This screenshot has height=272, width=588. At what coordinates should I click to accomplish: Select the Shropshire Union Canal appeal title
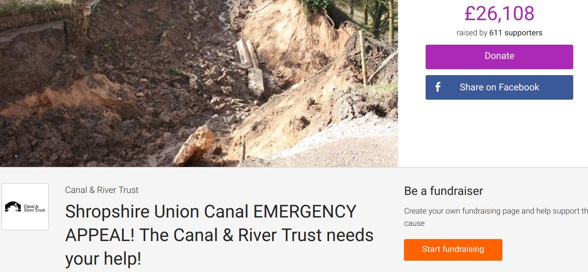pyautogui.click(x=219, y=235)
